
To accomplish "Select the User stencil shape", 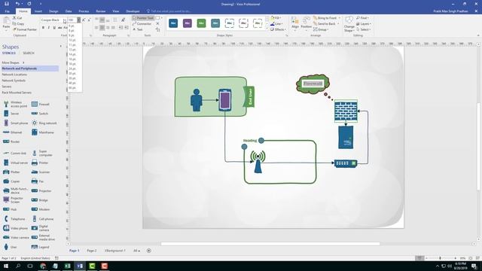I will coord(10,247).
